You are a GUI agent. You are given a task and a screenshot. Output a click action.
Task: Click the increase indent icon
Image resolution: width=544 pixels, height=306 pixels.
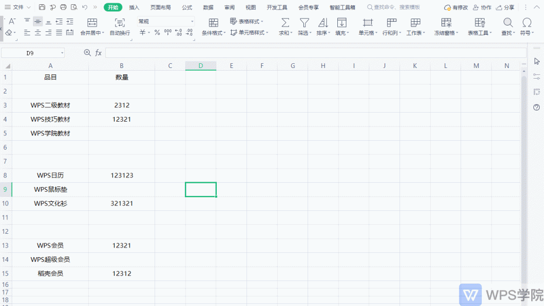[x=70, y=21]
